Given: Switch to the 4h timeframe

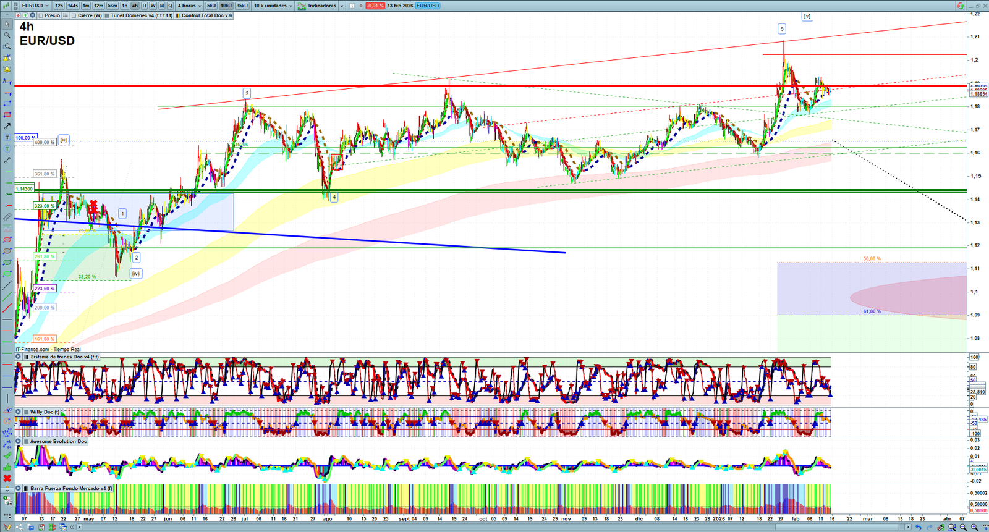Looking at the screenshot, I should [135, 6].
